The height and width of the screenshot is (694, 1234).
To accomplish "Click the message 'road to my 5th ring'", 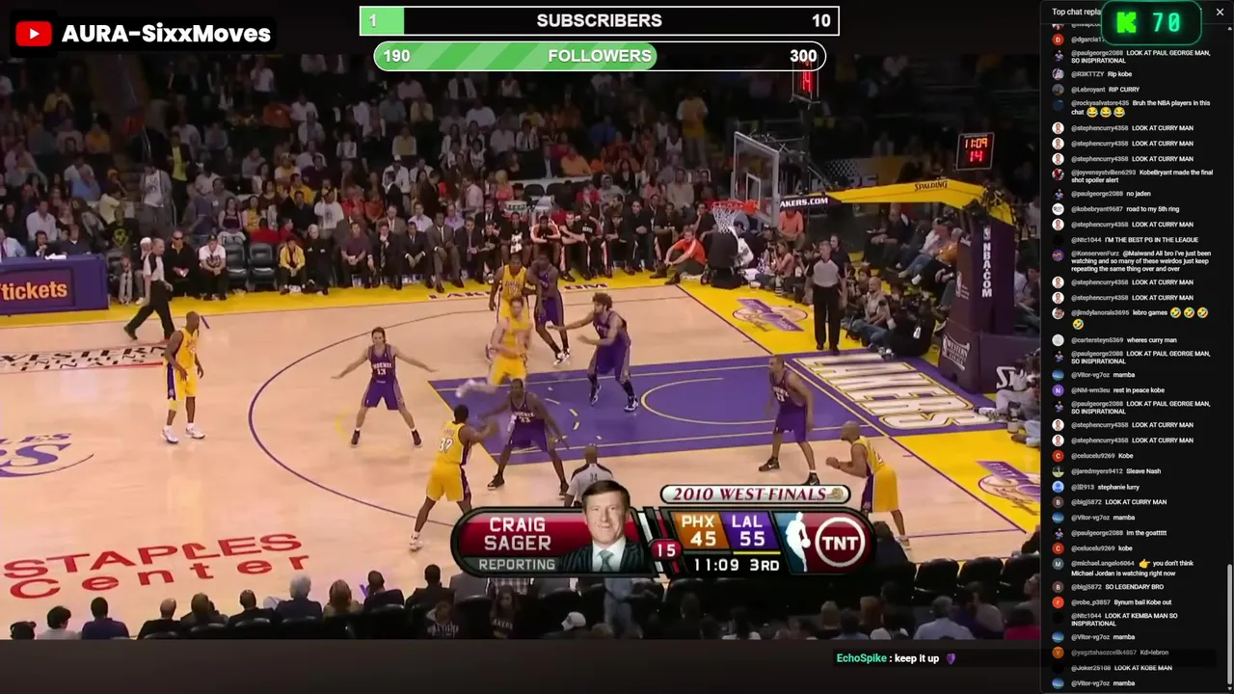I will click(x=1152, y=209).
